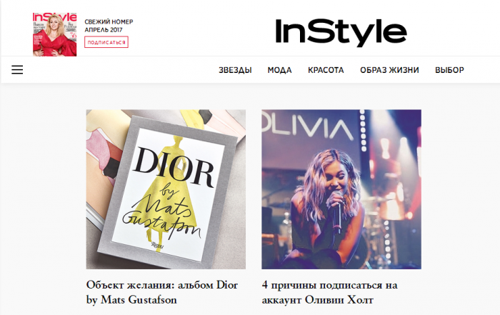This screenshot has width=500, height=315.
Task: Click the 'АПРЕЛЬ 2017' issue text
Action: click(104, 30)
